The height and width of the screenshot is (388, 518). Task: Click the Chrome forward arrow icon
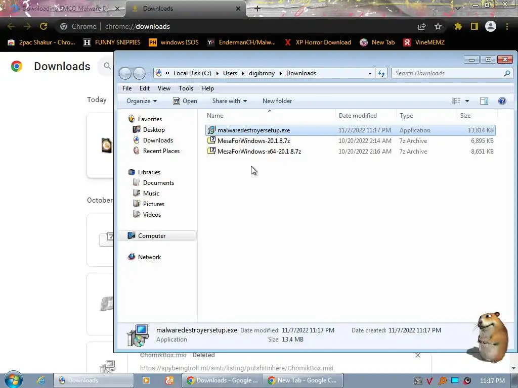click(27, 26)
